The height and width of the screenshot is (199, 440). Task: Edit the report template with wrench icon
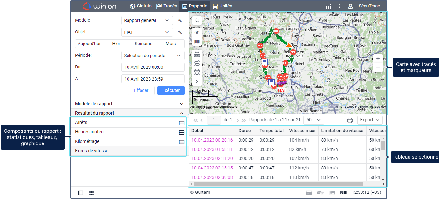click(x=180, y=21)
